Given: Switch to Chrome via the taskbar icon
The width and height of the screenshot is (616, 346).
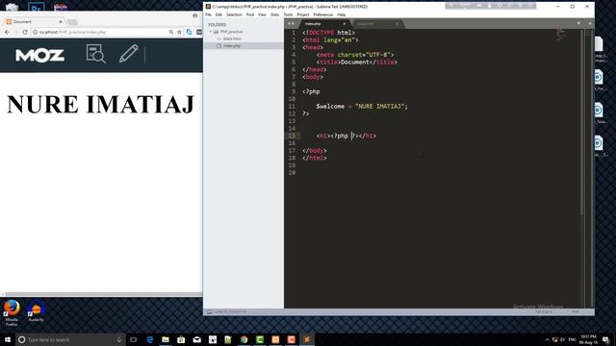Looking at the screenshot, I should coord(244,339).
